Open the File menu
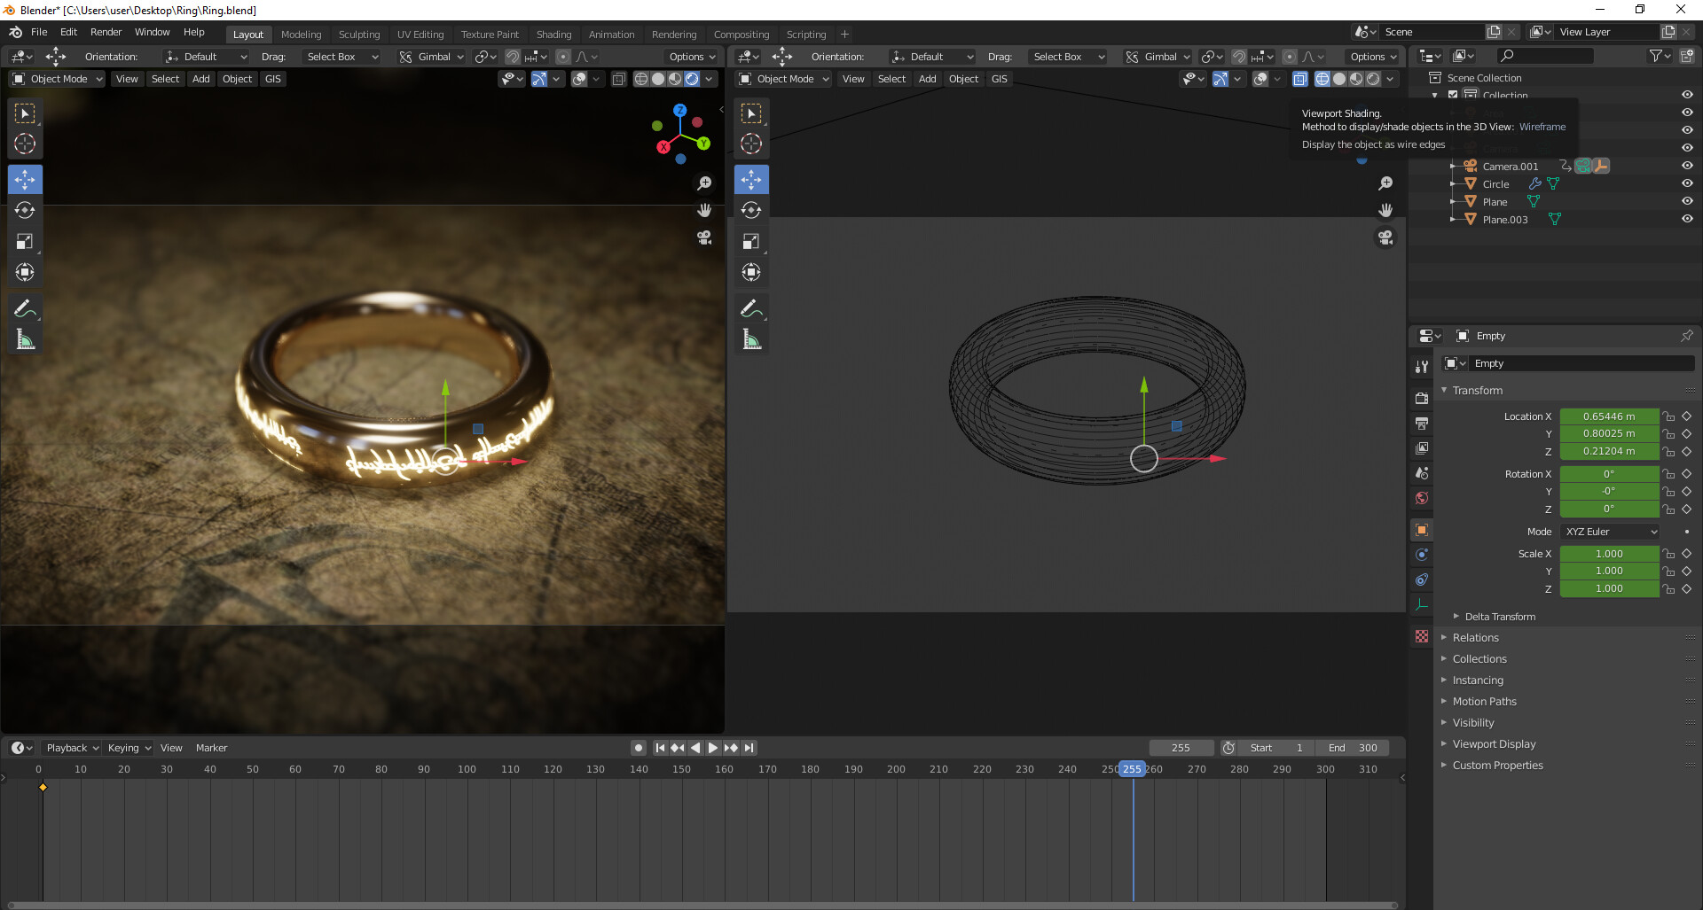Screen dimensions: 1703x910 tap(39, 32)
